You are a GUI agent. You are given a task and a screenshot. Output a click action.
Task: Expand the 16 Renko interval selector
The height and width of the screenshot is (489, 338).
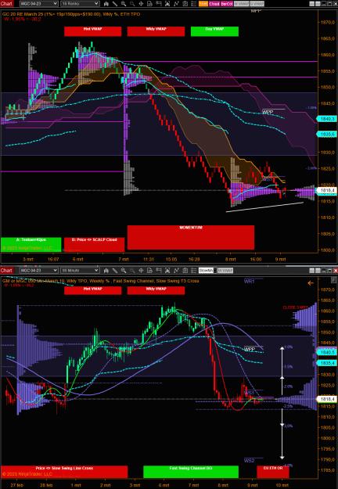(x=80, y=4)
